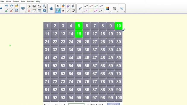This screenshot has width=187, height=105.
Task: Open the line style dropdown
Action: pos(115,8)
